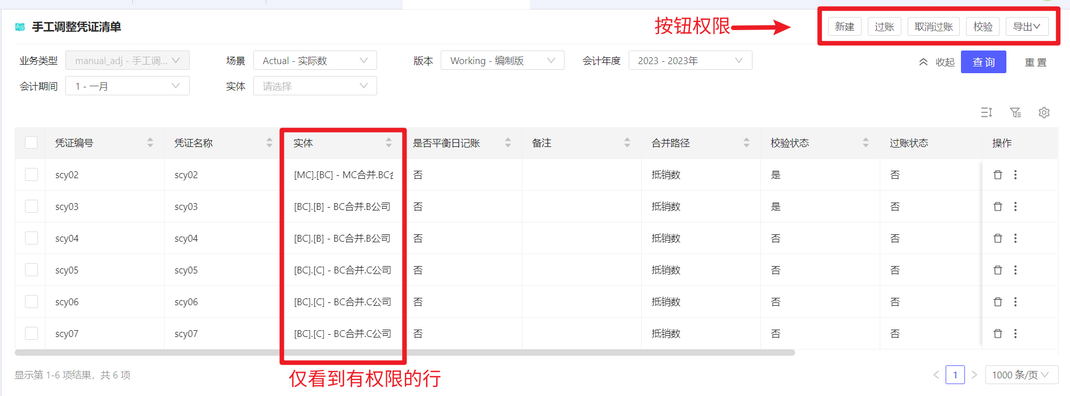Click the table filter icon

1015,112
